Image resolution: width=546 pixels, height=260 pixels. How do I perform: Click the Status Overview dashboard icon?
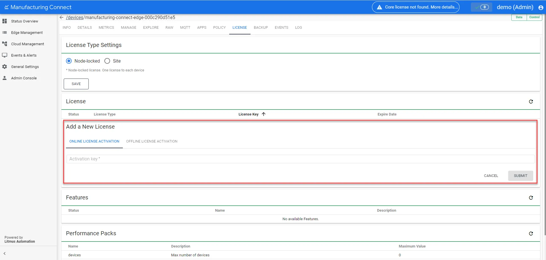coord(5,21)
